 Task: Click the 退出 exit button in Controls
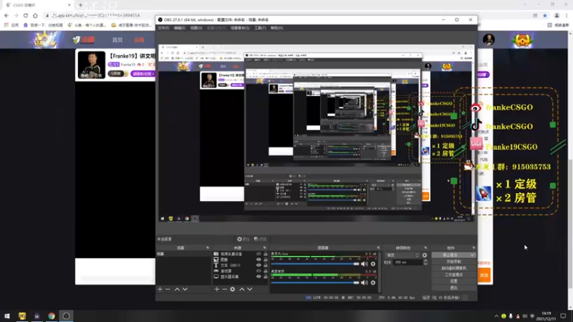[x=453, y=288]
